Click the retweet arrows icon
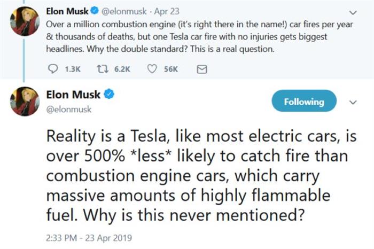The height and width of the screenshot is (249, 374). click(101, 69)
